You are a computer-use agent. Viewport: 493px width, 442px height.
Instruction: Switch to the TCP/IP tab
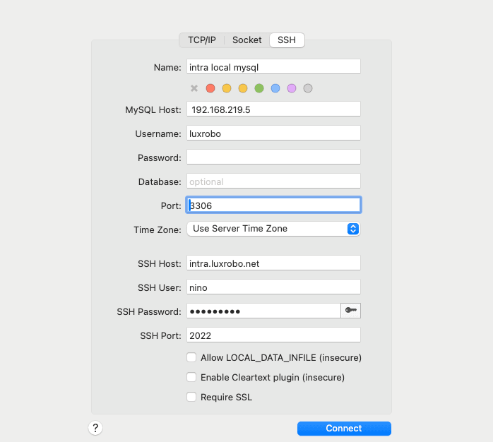202,40
